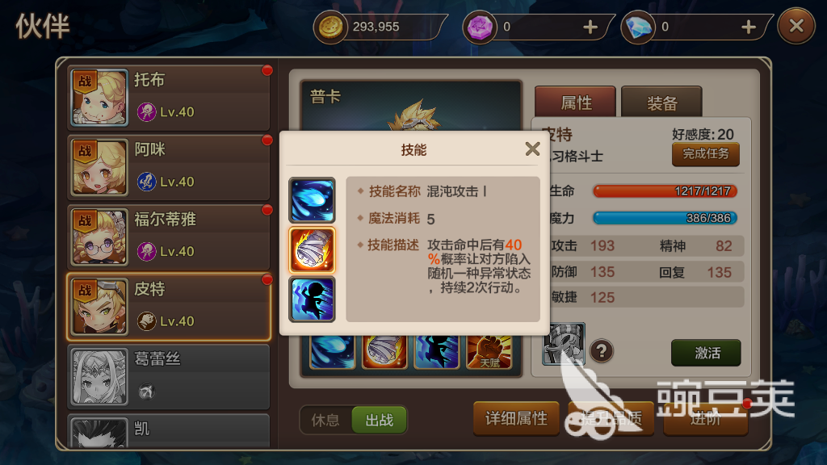Click the green 激活 button

point(706,353)
